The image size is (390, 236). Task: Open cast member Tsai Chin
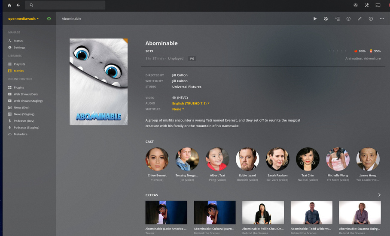(x=308, y=159)
